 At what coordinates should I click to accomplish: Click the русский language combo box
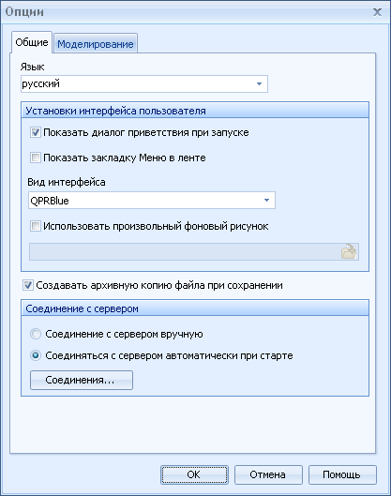tap(144, 83)
